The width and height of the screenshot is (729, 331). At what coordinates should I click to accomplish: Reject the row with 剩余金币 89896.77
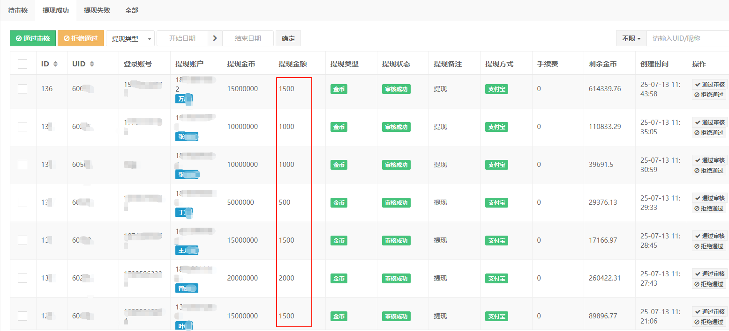(x=708, y=322)
